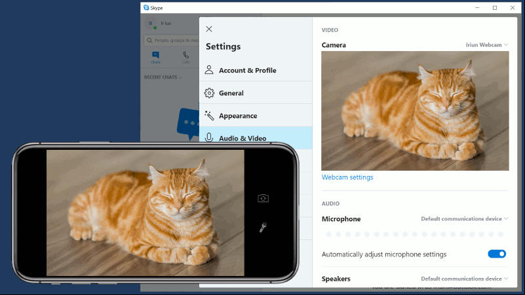
Task: Click the VIDEO section header
Action: click(330, 30)
